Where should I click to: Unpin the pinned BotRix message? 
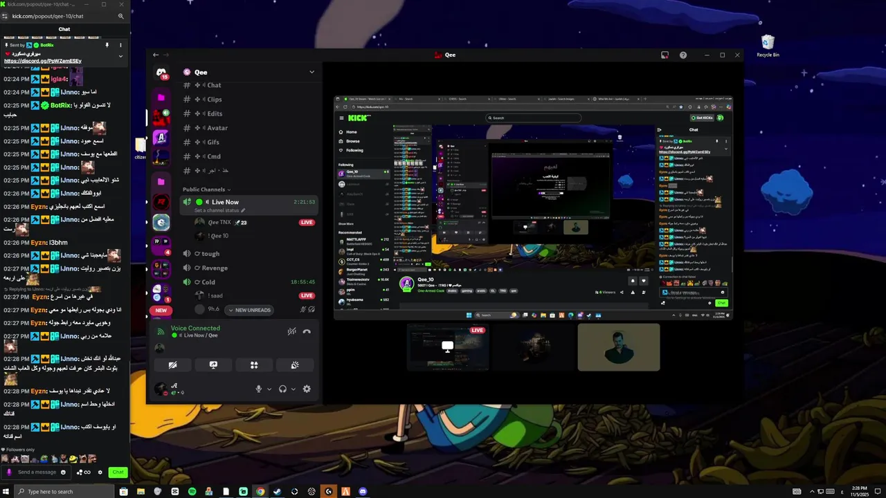click(x=107, y=45)
